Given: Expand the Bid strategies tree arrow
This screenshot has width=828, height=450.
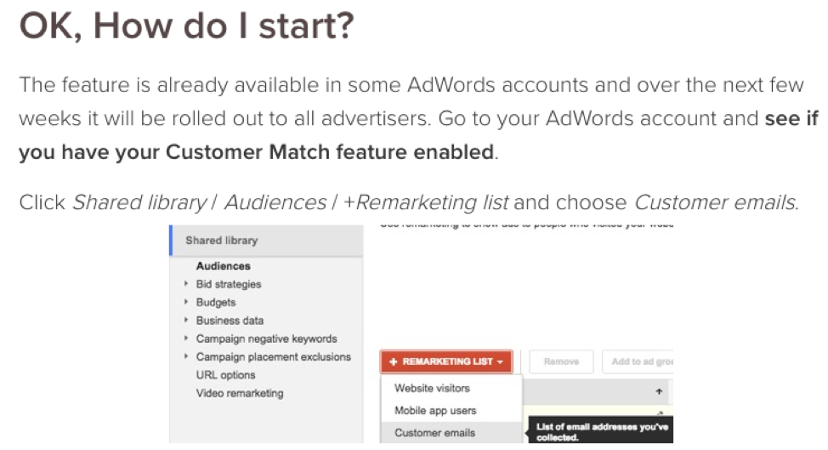Looking at the screenshot, I should pyautogui.click(x=185, y=284).
